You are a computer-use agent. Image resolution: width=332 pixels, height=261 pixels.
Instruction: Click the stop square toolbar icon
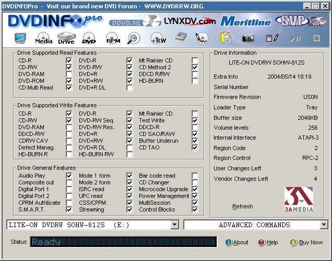[316, 39]
